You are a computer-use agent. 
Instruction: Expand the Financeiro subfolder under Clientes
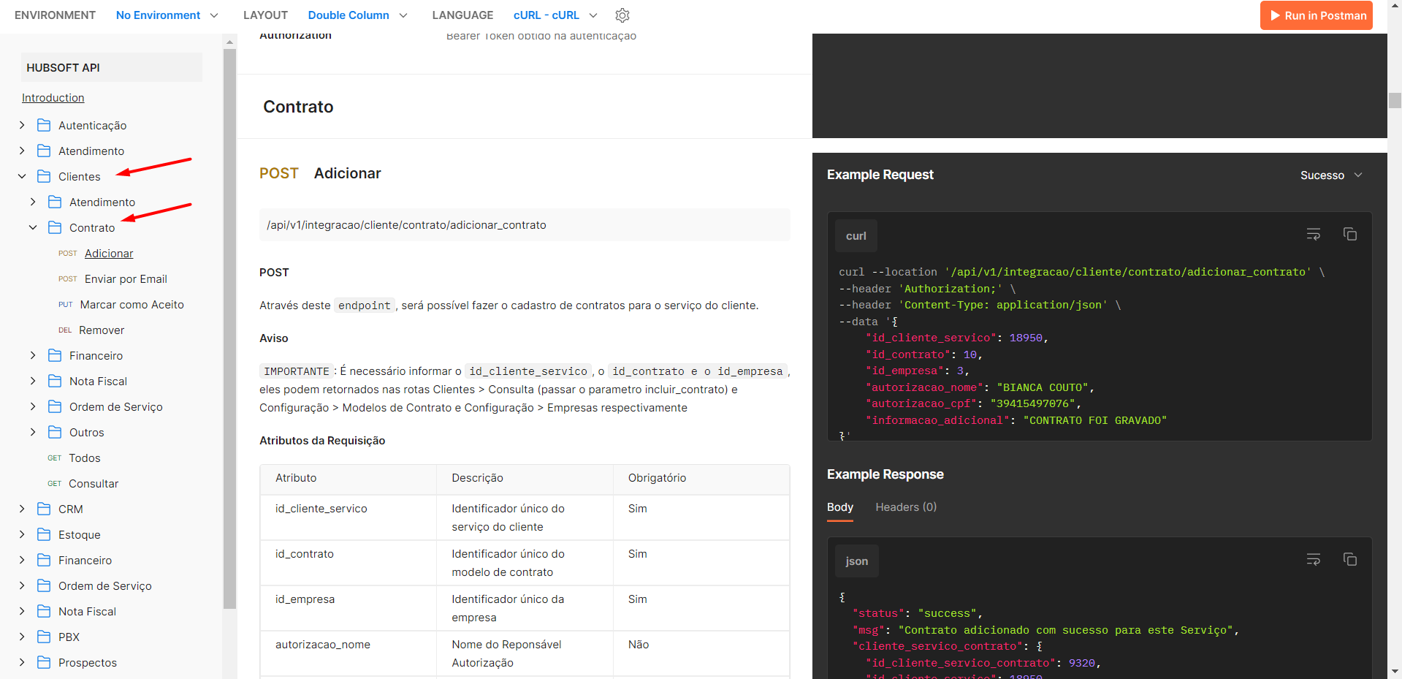pyautogui.click(x=33, y=355)
